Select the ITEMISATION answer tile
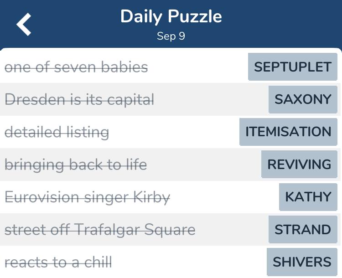Image resolution: width=342 pixels, height=278 pixels. click(288, 132)
